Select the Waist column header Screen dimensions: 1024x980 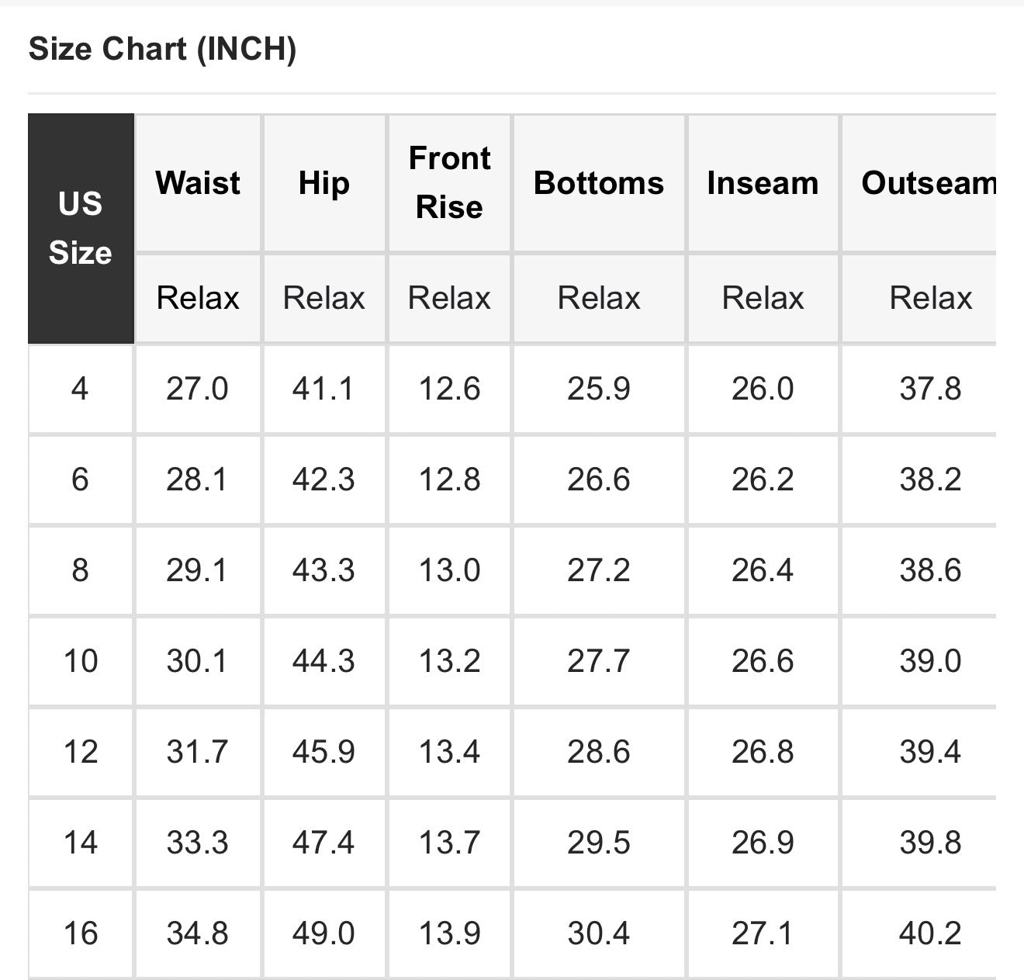[x=198, y=183]
